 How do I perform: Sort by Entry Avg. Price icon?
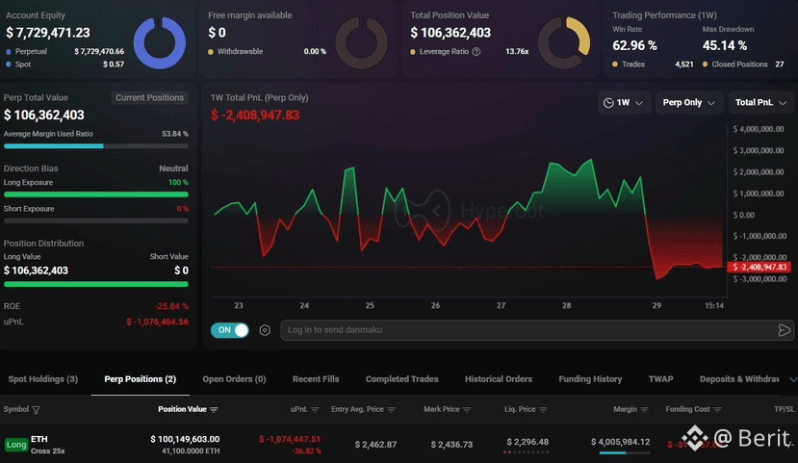[391, 410]
